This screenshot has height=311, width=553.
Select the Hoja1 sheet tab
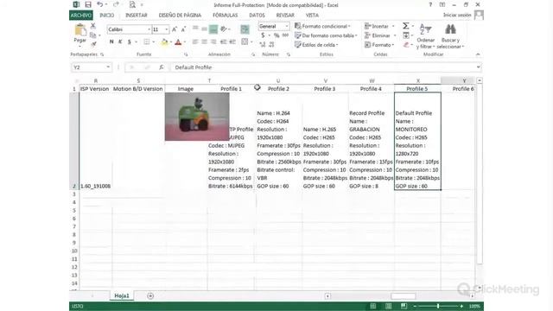pyautogui.click(x=122, y=295)
